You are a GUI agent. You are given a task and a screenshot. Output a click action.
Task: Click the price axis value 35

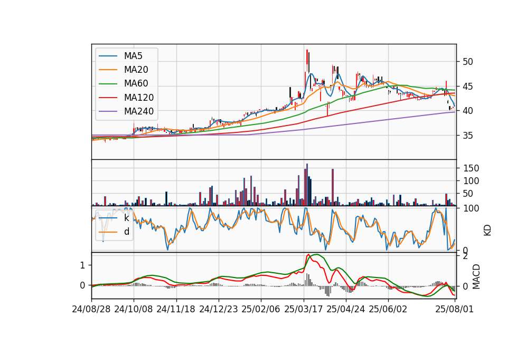click(467, 136)
